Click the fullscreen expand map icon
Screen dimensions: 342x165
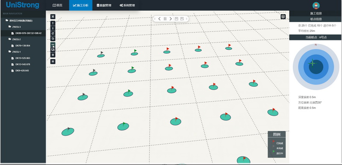[53, 17]
